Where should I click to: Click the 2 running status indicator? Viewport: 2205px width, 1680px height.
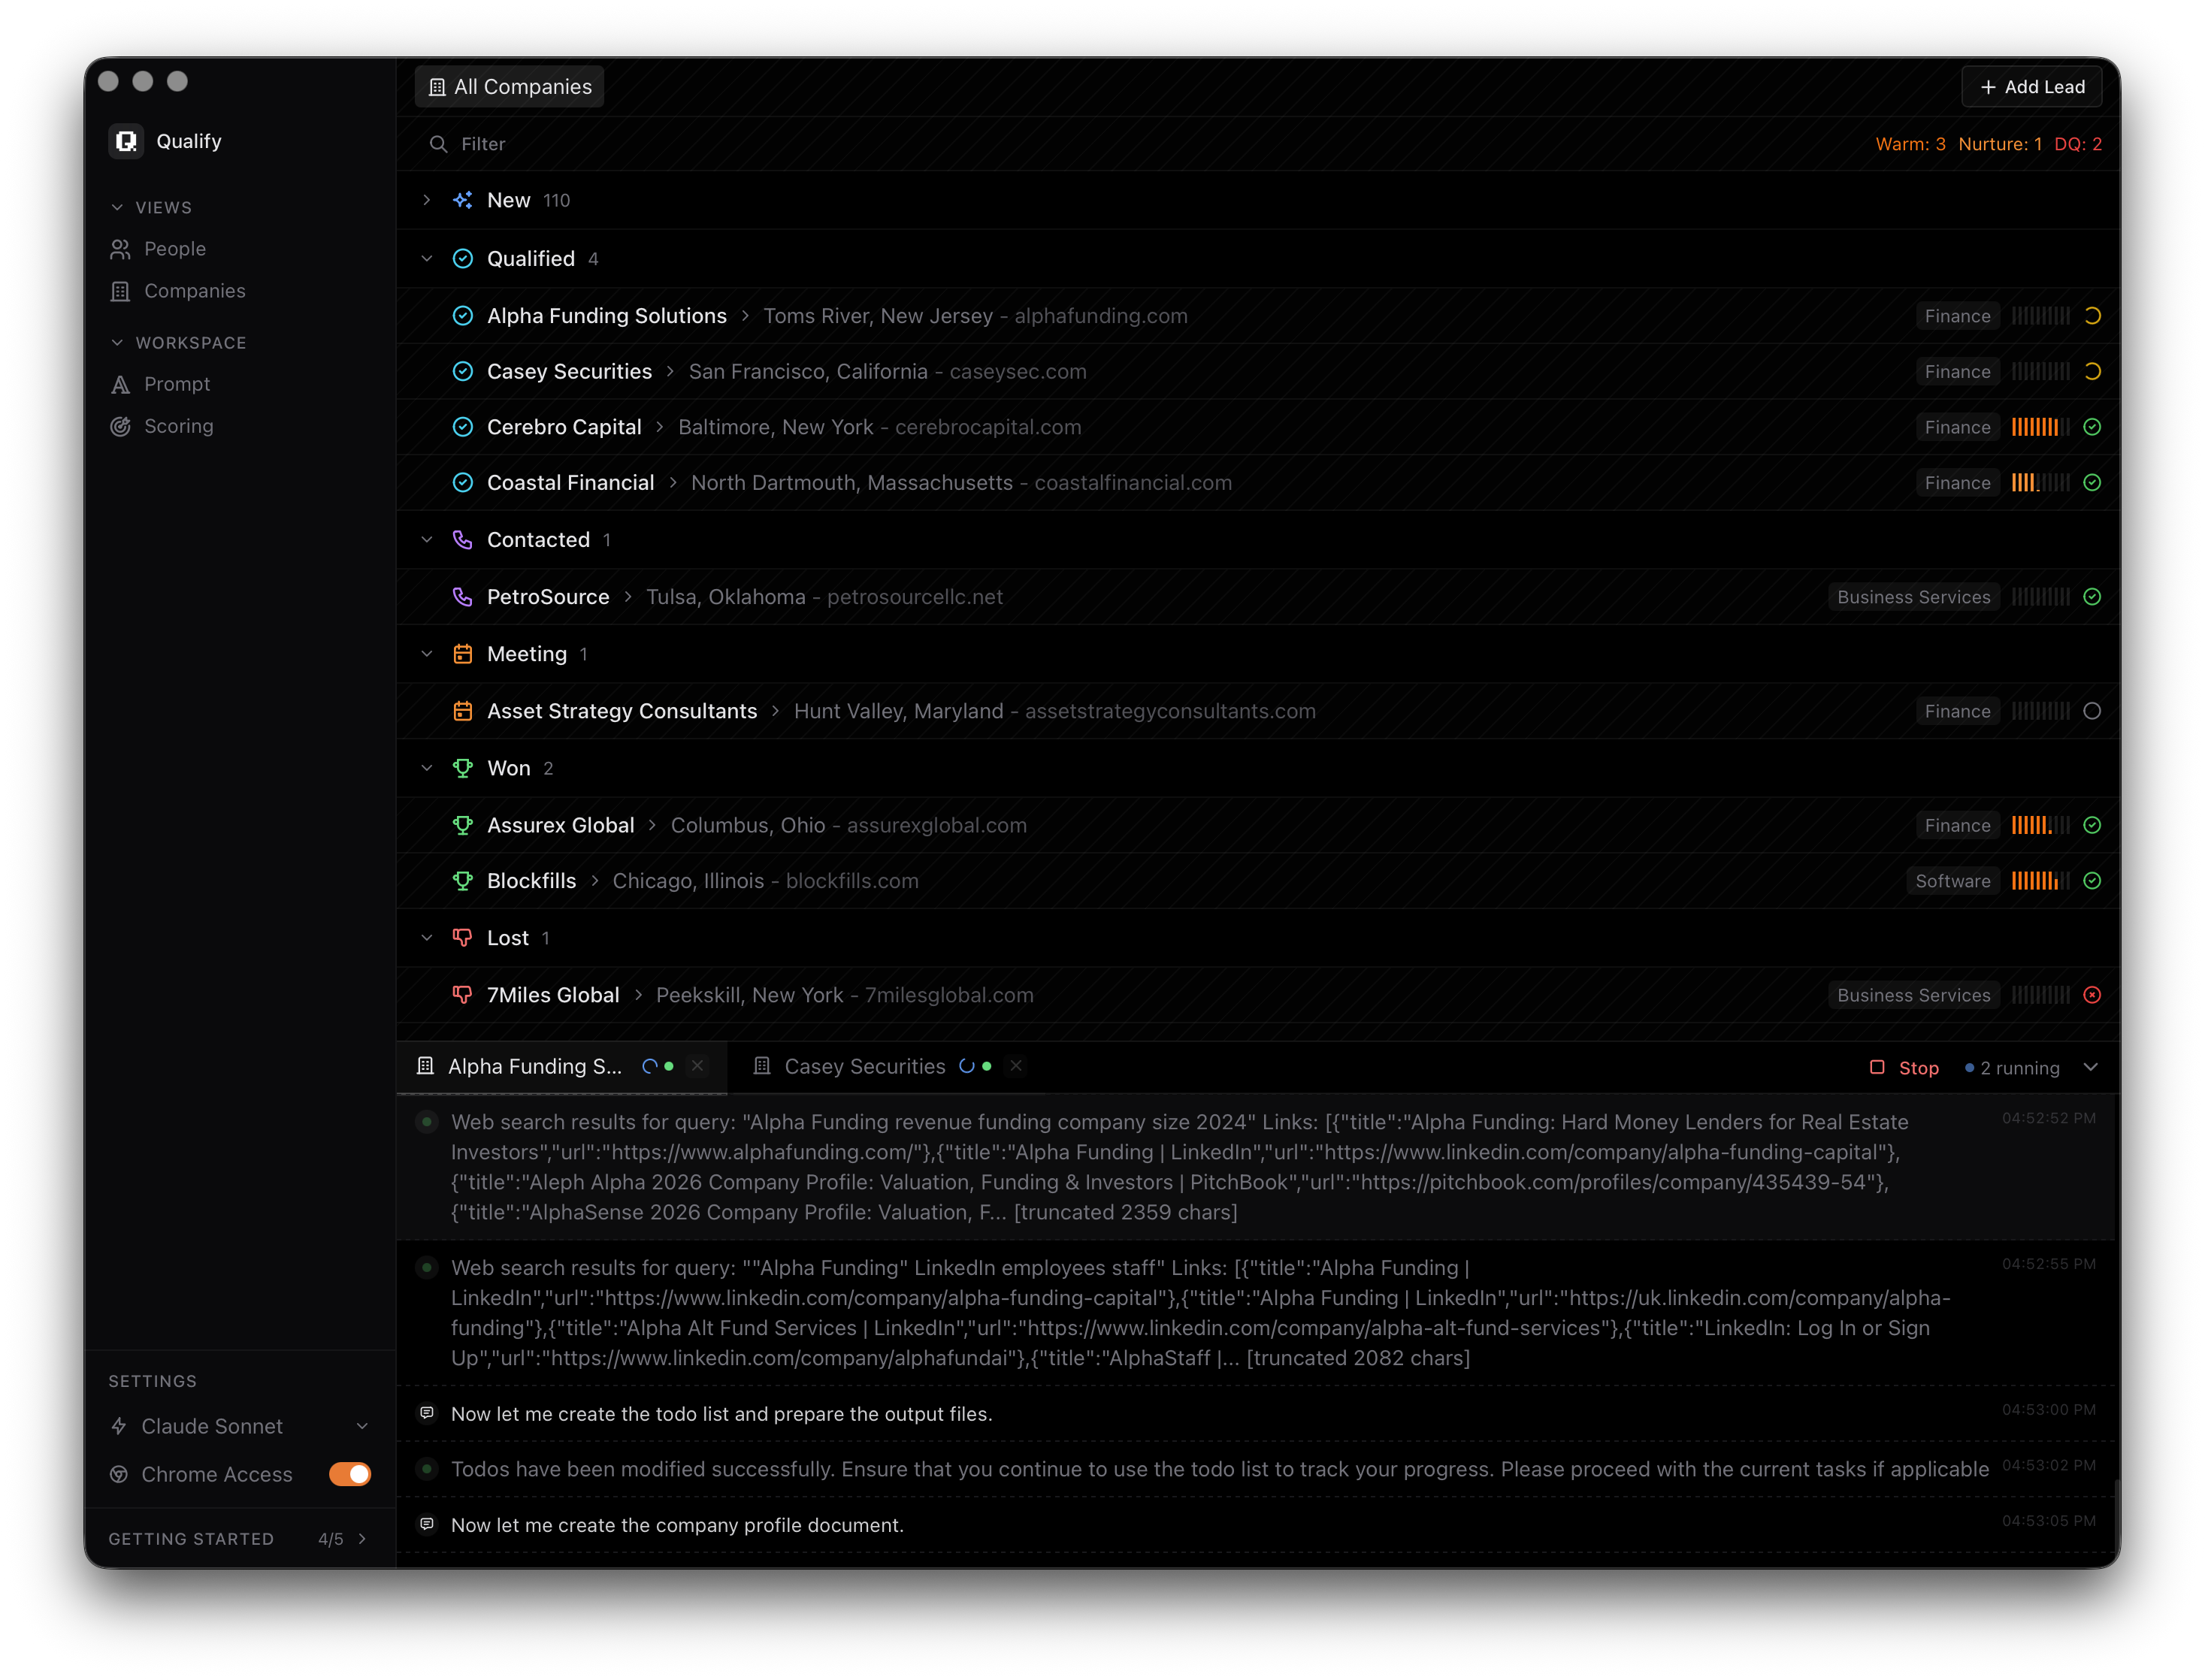(x=2012, y=1068)
